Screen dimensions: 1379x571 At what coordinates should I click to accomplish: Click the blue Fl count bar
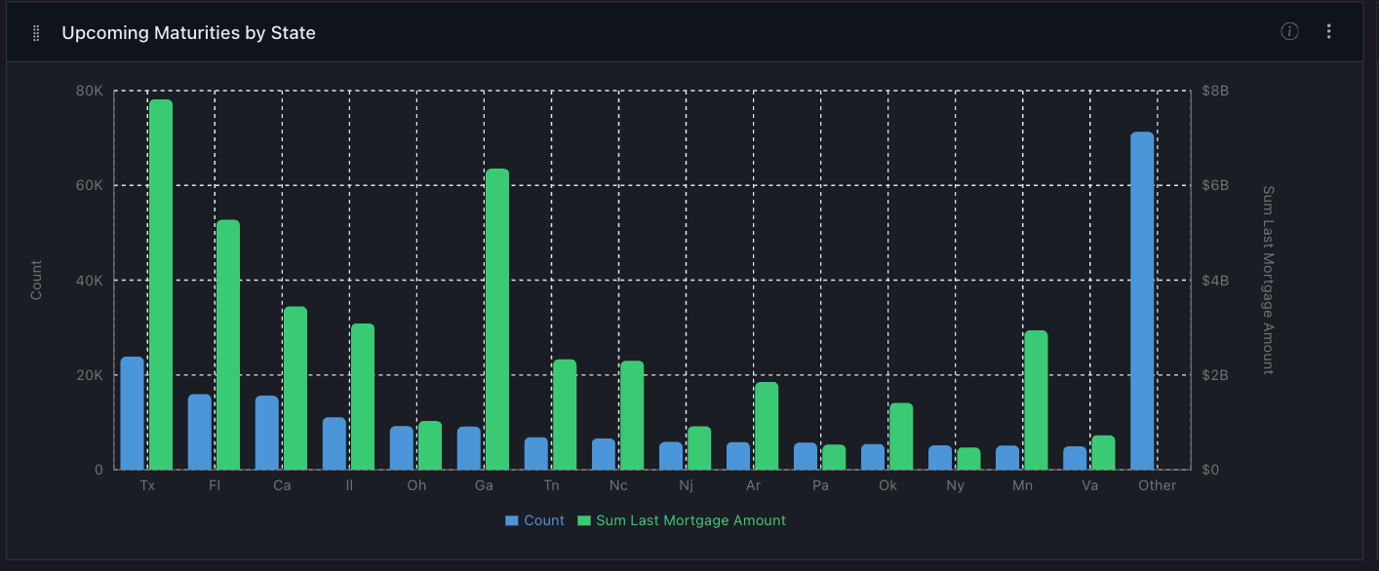point(200,432)
